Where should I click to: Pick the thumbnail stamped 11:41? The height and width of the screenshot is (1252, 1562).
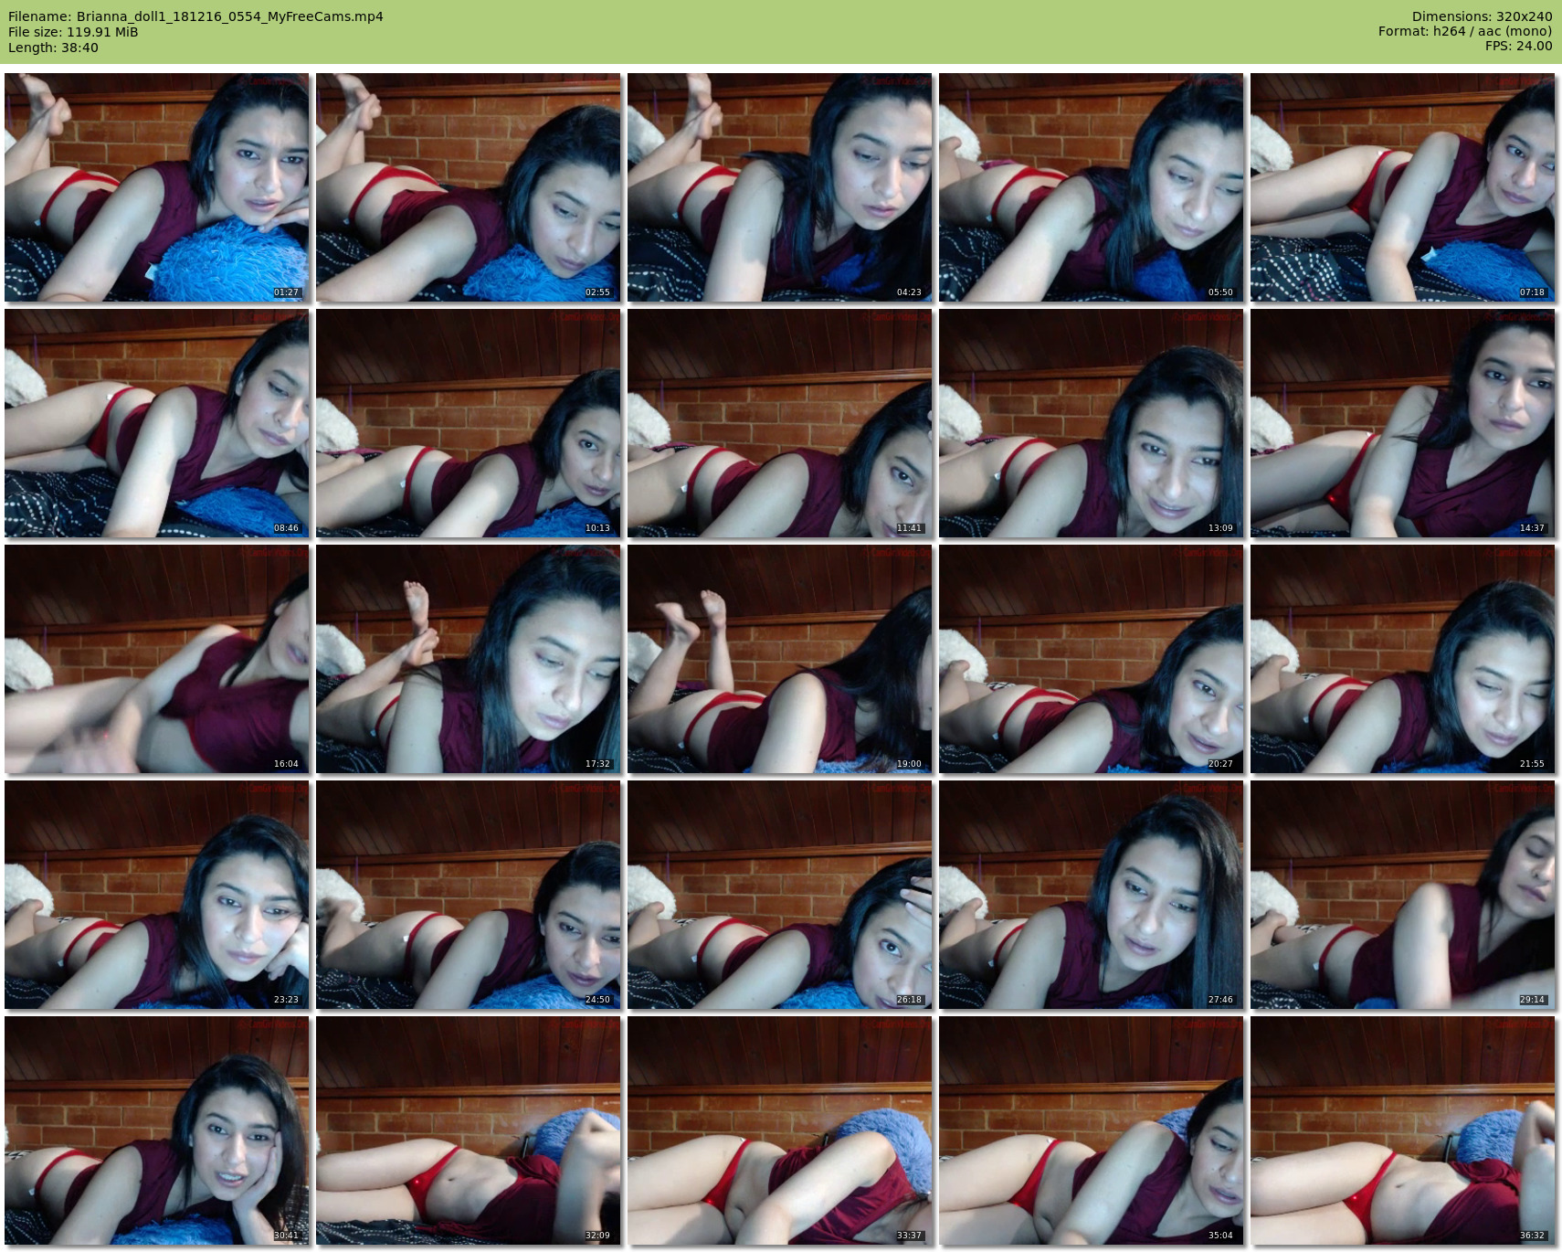[x=780, y=423]
